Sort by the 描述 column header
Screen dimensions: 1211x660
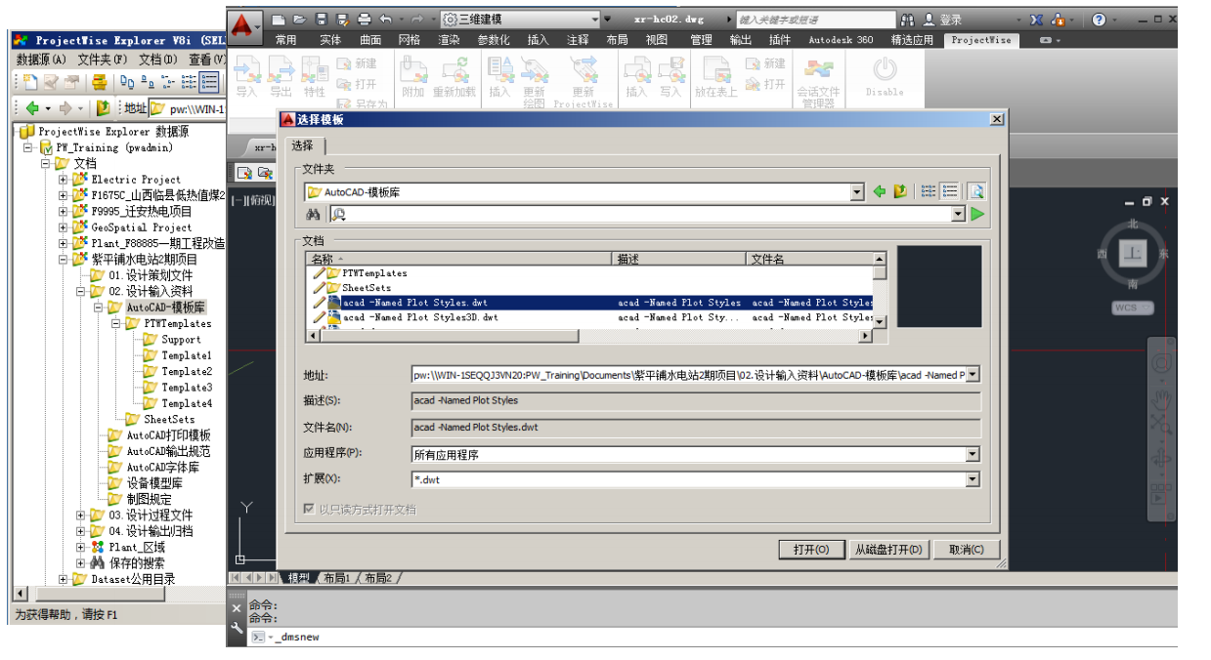pyautogui.click(x=680, y=259)
